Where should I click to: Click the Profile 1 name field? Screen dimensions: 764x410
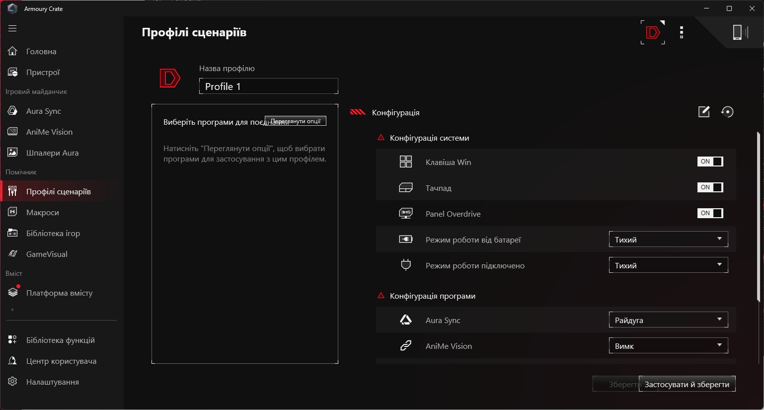269,86
